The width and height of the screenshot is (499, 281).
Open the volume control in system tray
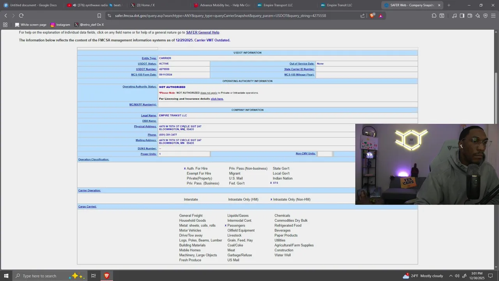coord(457,276)
